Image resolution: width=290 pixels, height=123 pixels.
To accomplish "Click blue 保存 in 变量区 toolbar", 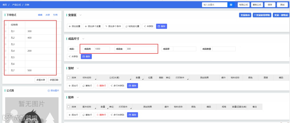I will point(161,26).
